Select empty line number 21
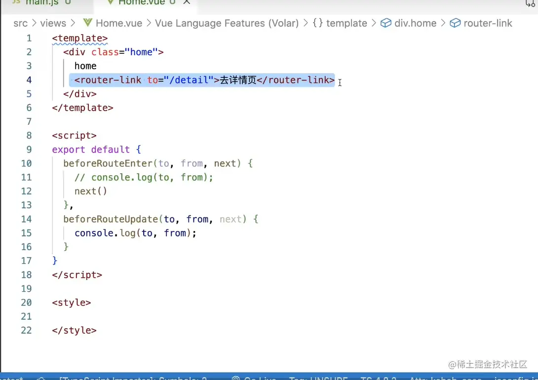The width and height of the screenshot is (538, 380). point(27,316)
